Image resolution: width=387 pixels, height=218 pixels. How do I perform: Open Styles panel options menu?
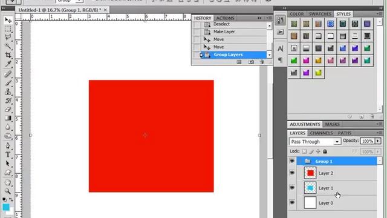(x=380, y=13)
